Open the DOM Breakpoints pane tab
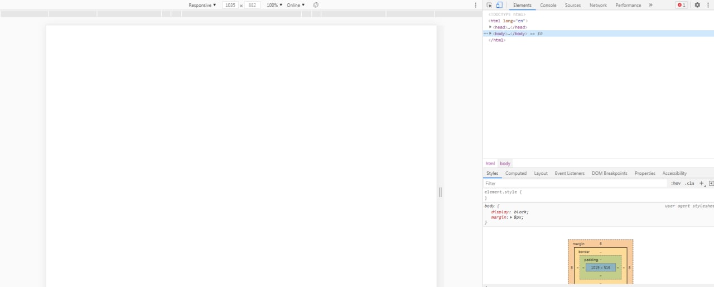 coord(610,173)
